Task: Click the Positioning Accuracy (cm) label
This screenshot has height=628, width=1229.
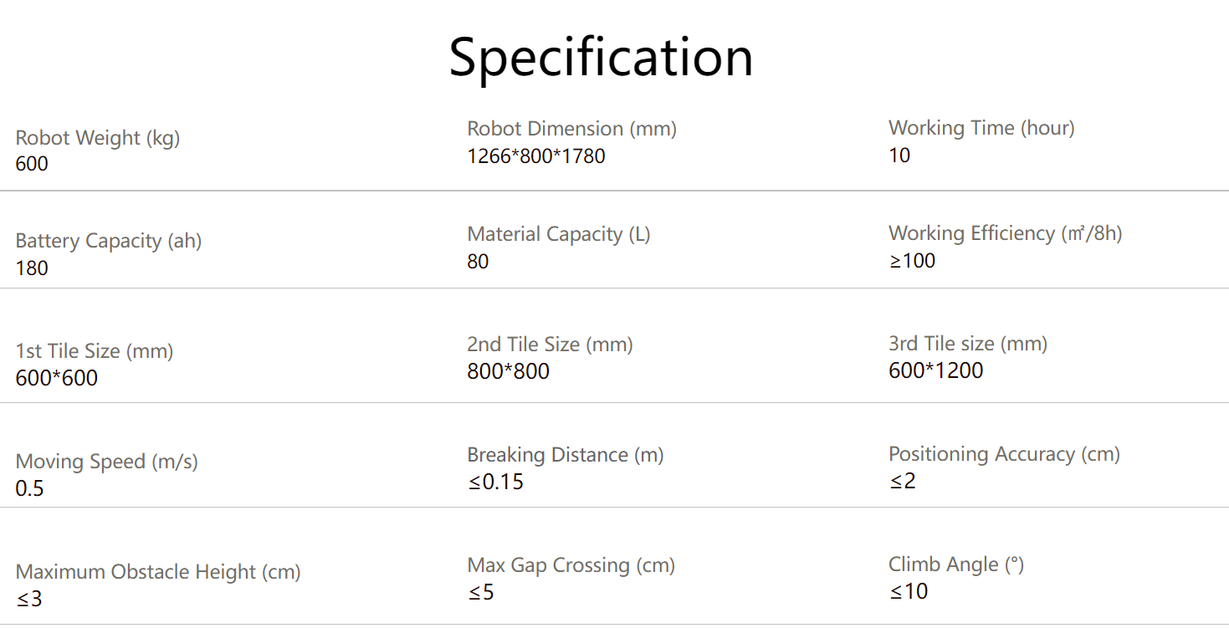Action: [x=1004, y=454]
